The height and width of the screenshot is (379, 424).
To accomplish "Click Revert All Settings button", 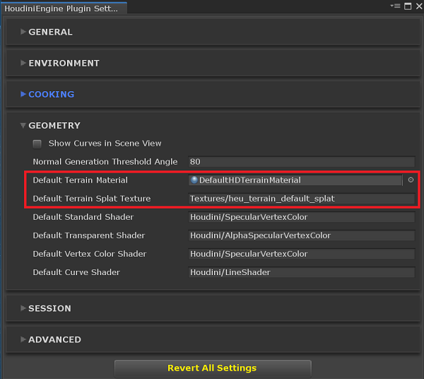I will 212,368.
